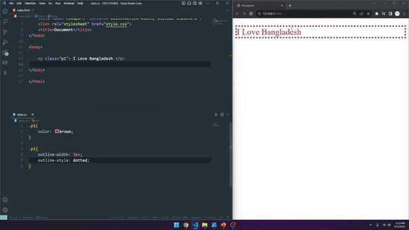Go back in Chrome browser

[237, 13]
